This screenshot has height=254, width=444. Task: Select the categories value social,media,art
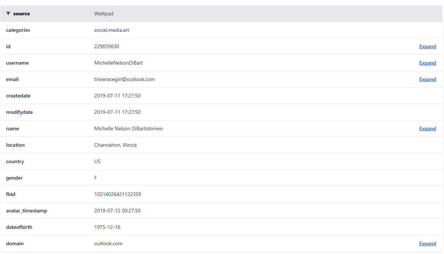112,30
